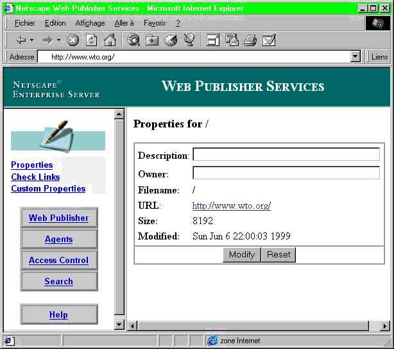
Task: Open the Properties link
Action: click(x=32, y=165)
